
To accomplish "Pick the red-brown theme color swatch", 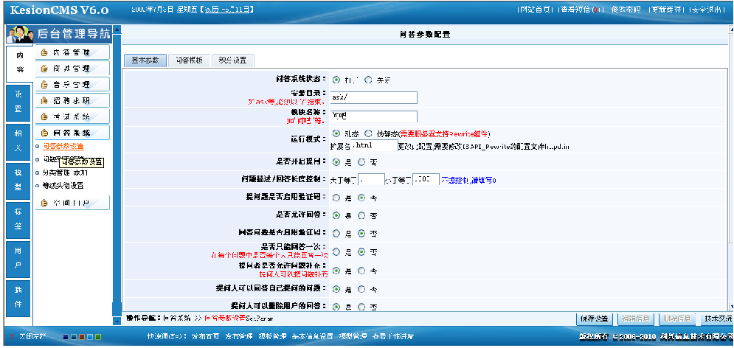I will [x=82, y=337].
